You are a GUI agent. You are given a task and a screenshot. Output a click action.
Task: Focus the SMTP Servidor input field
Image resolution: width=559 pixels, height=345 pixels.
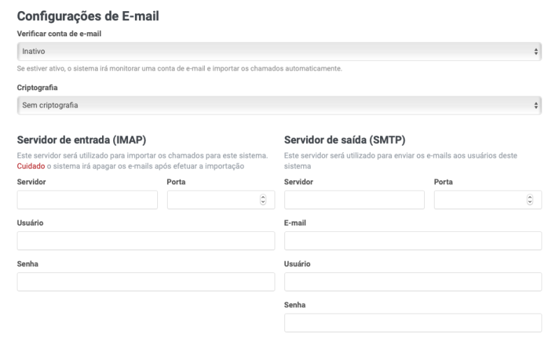[x=354, y=200]
